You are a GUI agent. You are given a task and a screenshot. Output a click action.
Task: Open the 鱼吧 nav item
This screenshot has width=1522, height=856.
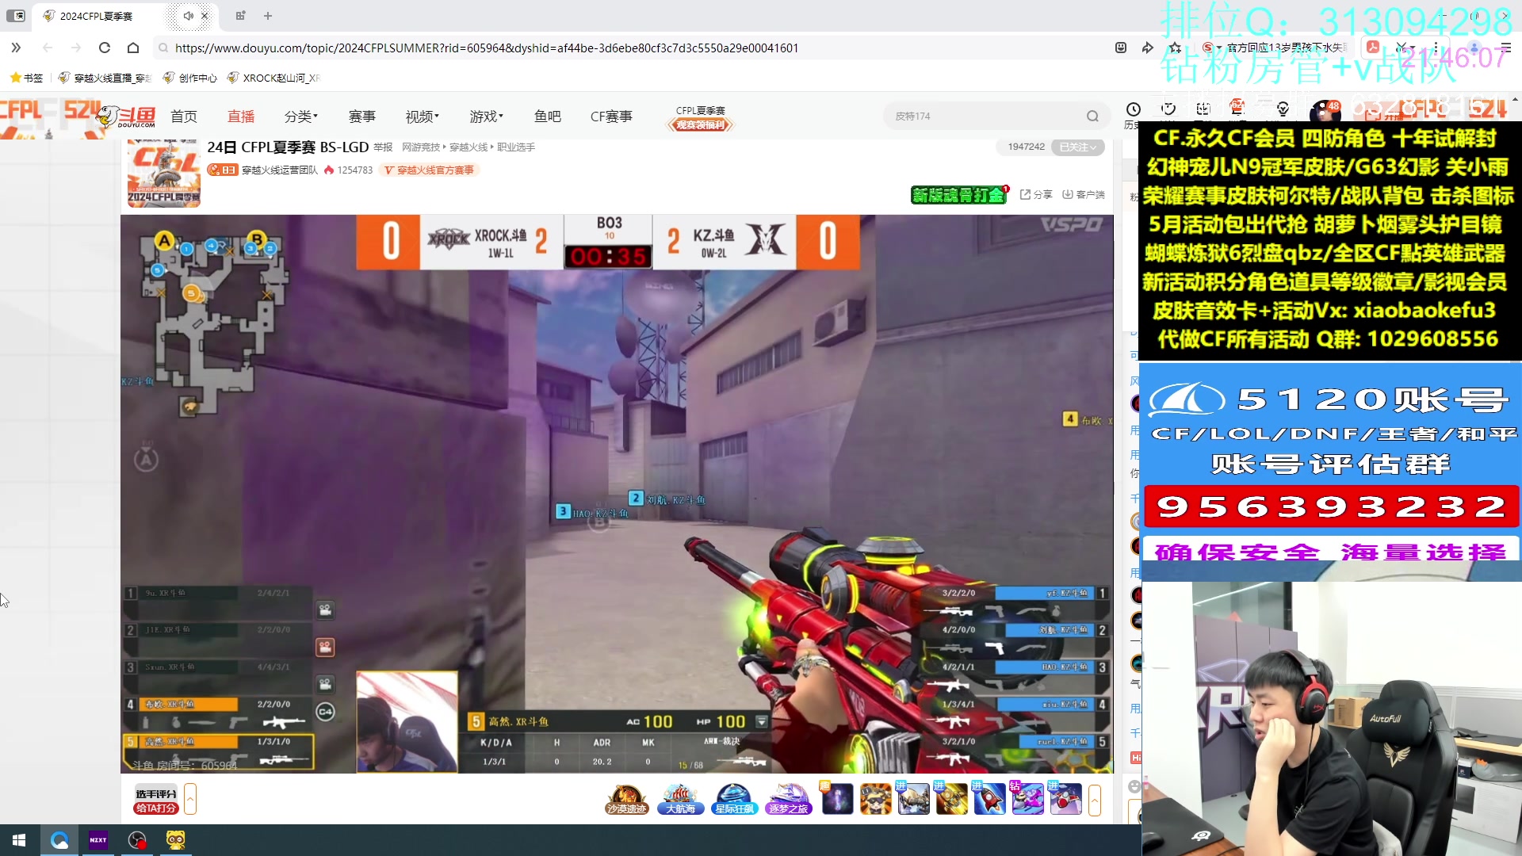coord(548,117)
